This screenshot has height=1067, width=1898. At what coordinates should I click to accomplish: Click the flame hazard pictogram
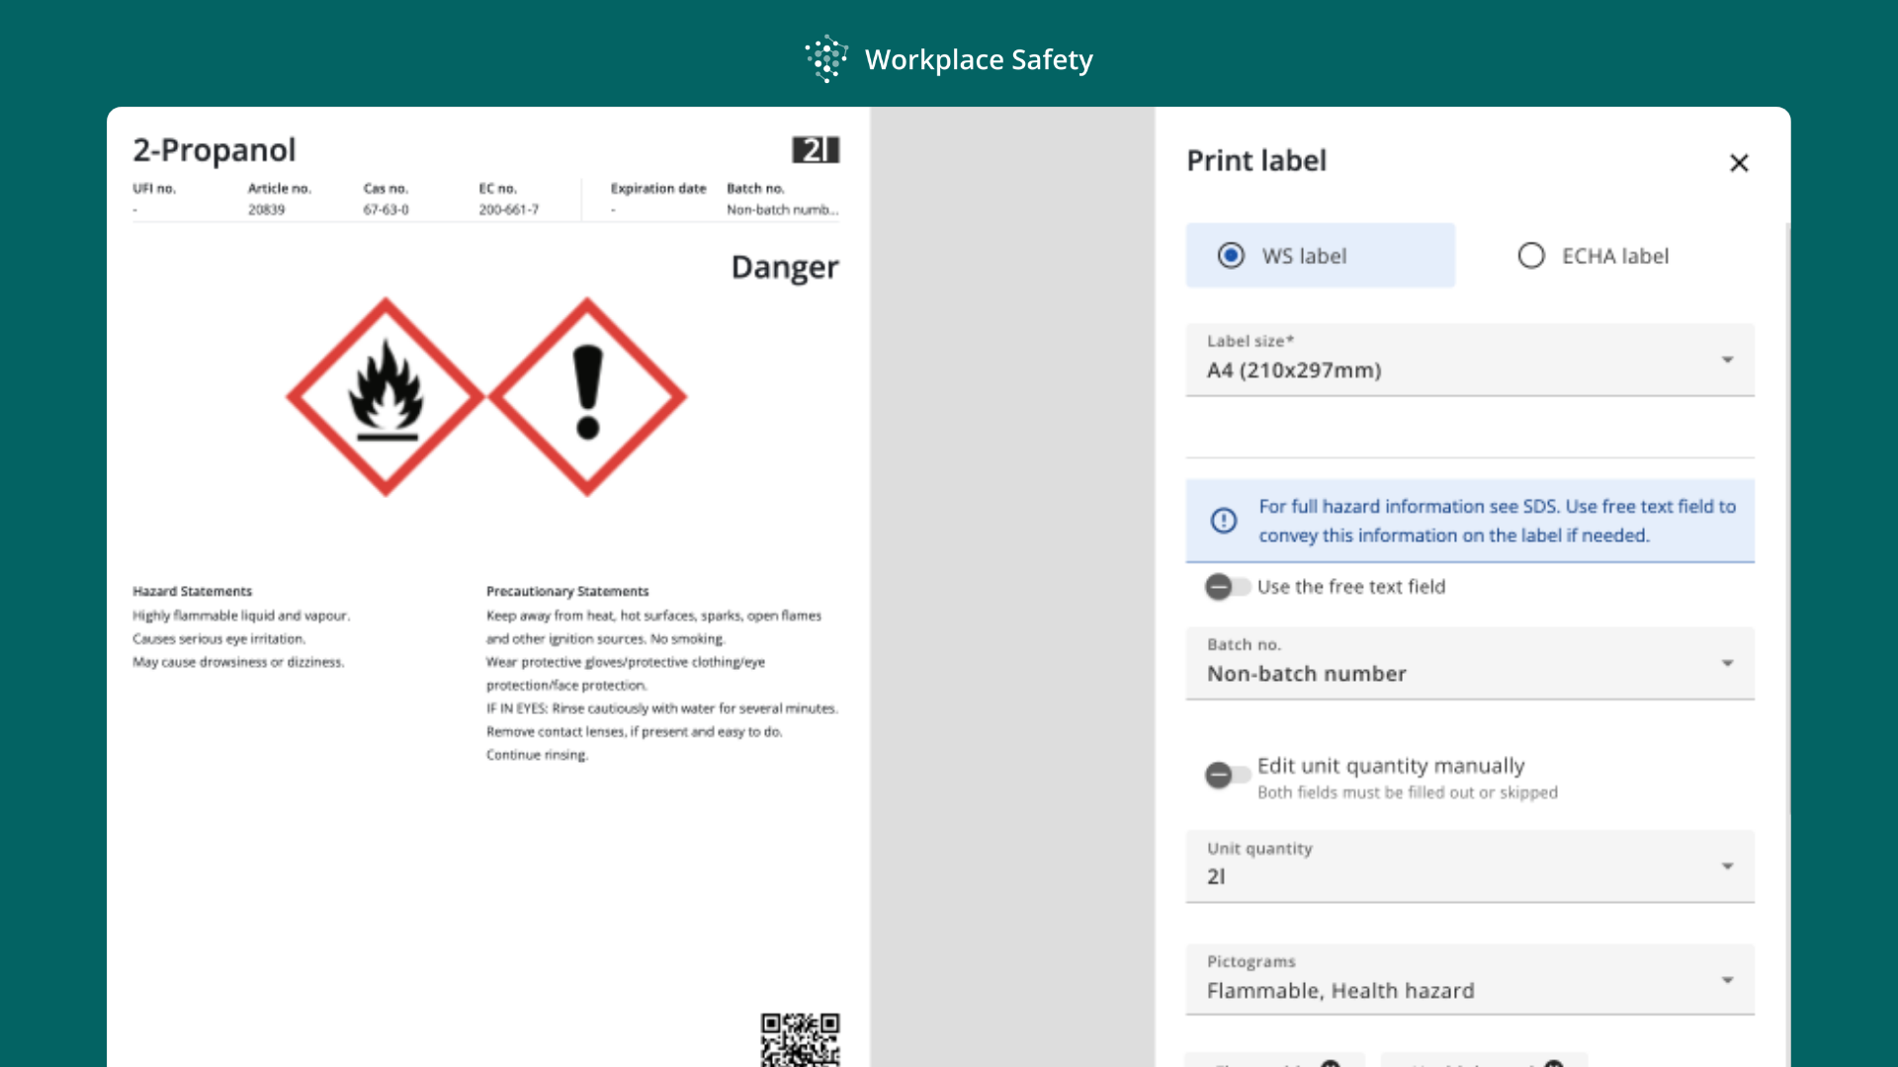386,396
